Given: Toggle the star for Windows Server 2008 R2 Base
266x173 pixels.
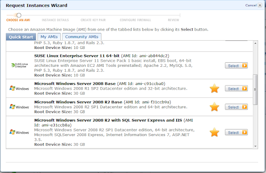Looking at the screenshot, I should coord(214,107).
